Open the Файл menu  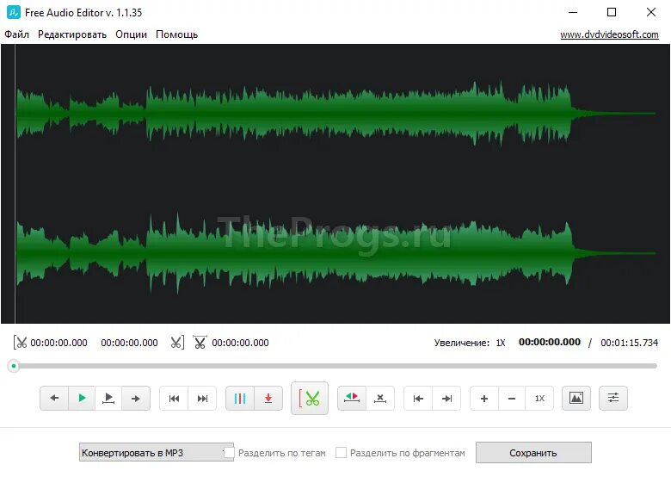pos(16,34)
